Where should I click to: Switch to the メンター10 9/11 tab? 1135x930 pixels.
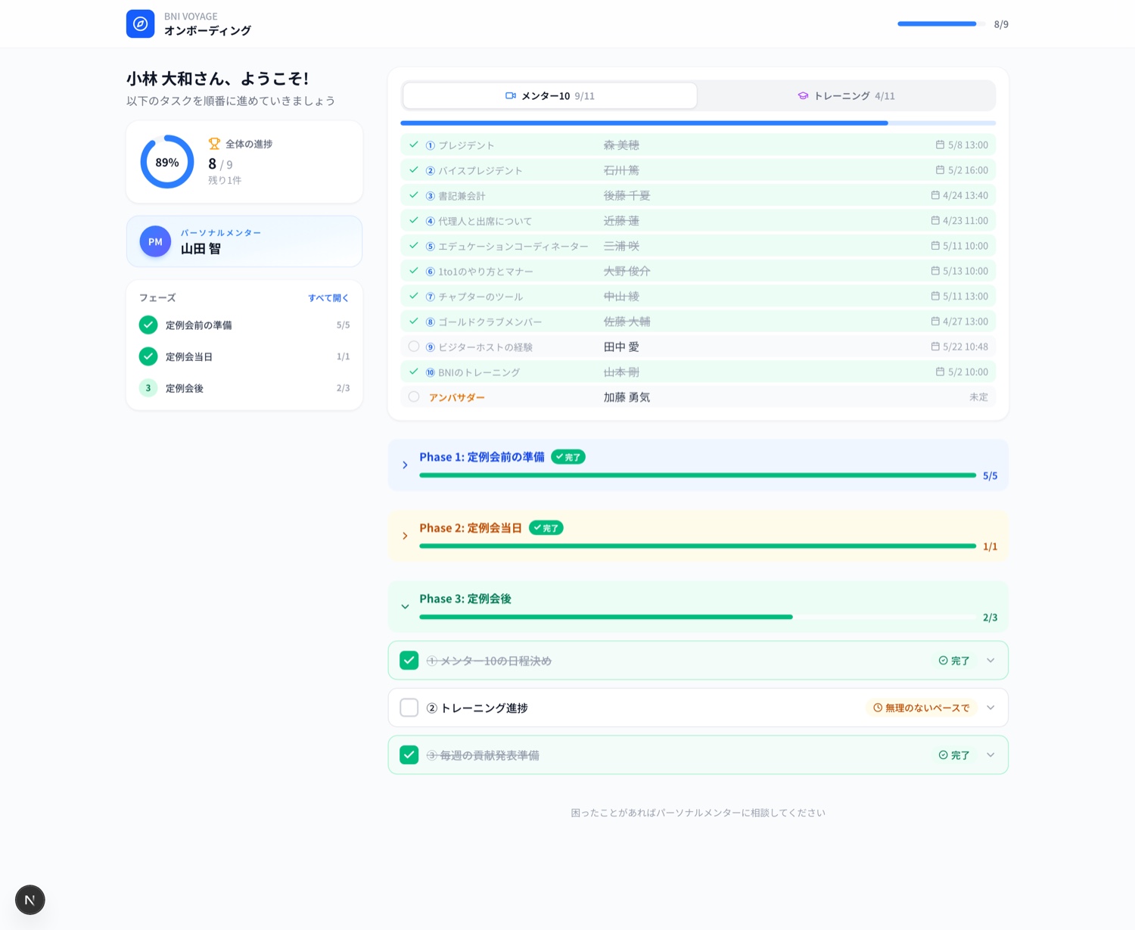tap(550, 96)
